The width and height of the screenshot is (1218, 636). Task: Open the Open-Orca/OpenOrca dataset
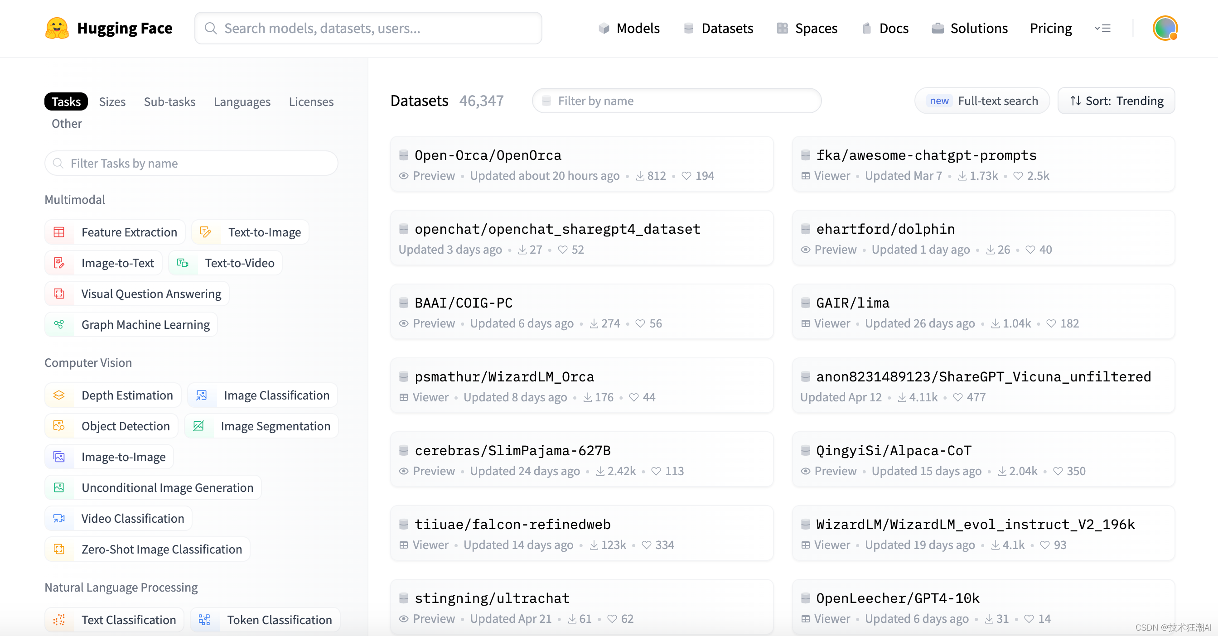(488, 155)
